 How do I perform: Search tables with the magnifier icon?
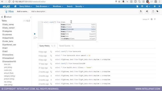point(27,21)
